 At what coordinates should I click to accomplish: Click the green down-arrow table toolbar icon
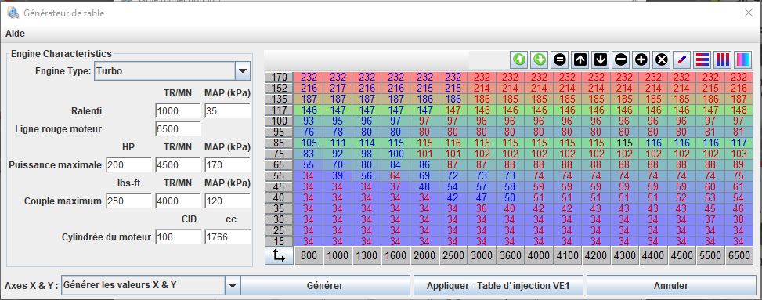click(540, 60)
